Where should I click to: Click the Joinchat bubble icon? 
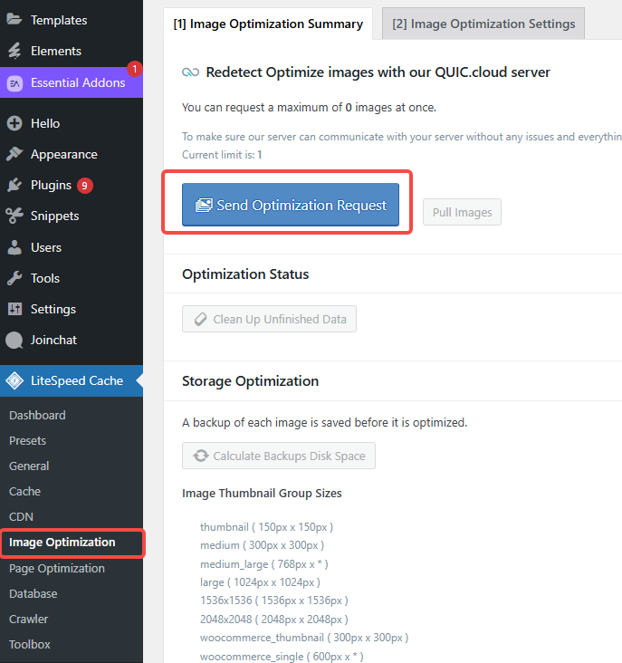(x=14, y=340)
